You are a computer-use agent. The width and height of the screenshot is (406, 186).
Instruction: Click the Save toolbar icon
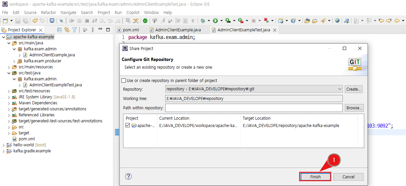18,21
